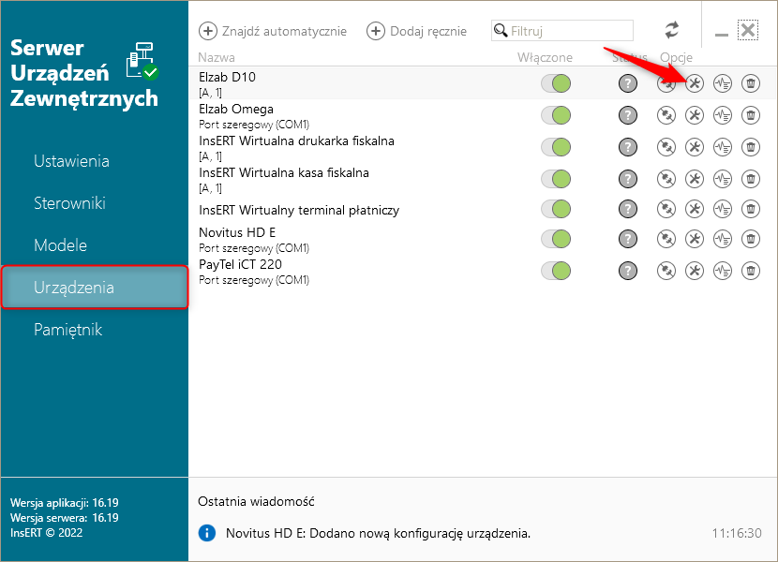Sort by the Nazwa column header
The height and width of the screenshot is (562, 778).
pos(217,57)
